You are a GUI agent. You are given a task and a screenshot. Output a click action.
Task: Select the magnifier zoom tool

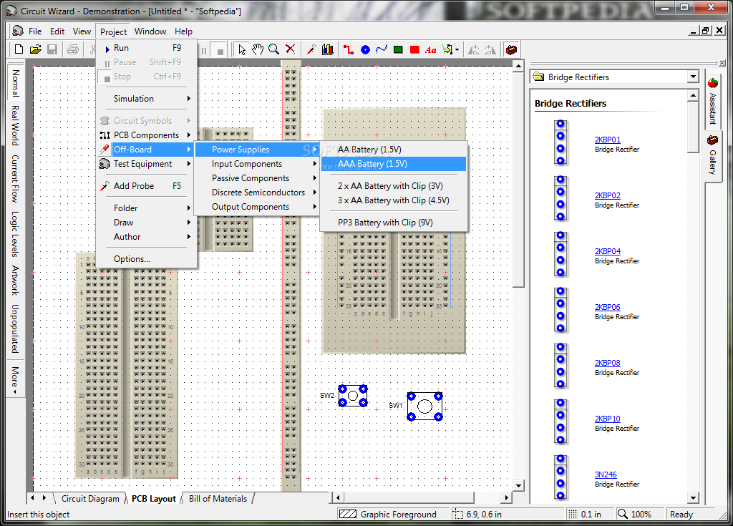tap(274, 49)
